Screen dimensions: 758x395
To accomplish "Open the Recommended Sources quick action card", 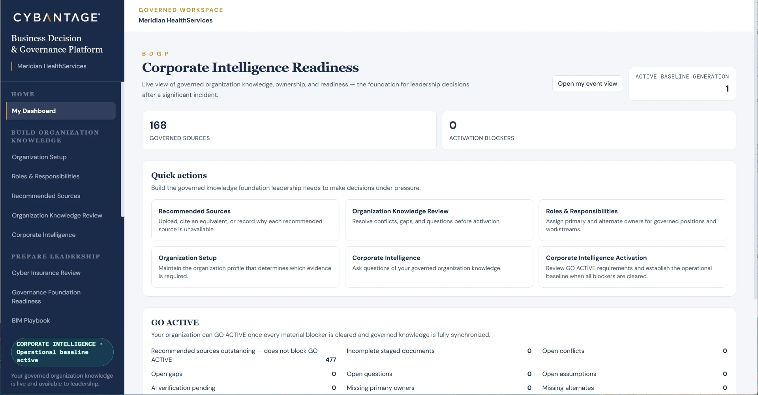I will [x=245, y=220].
